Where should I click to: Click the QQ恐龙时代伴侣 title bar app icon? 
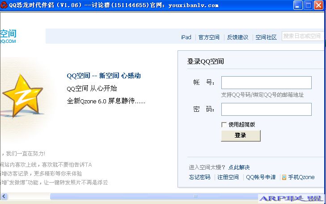(4, 5)
